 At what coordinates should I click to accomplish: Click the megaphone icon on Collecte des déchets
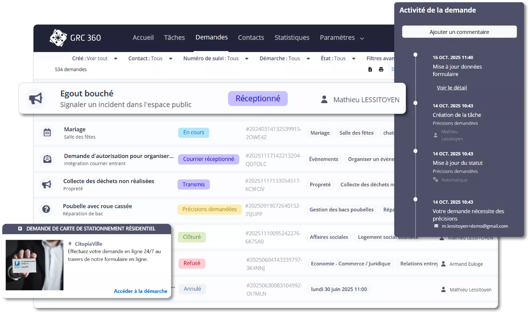(x=47, y=184)
